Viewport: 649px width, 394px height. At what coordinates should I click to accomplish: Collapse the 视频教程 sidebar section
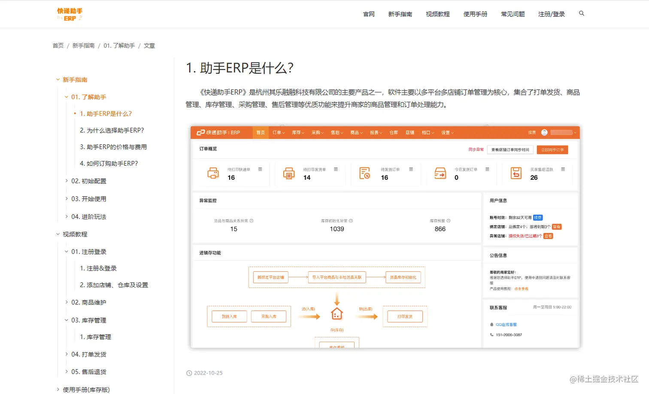58,234
